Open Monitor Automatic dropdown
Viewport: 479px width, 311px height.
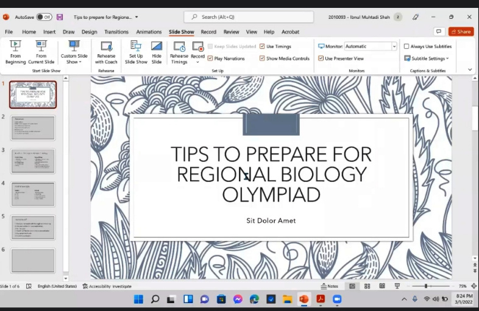tap(394, 46)
